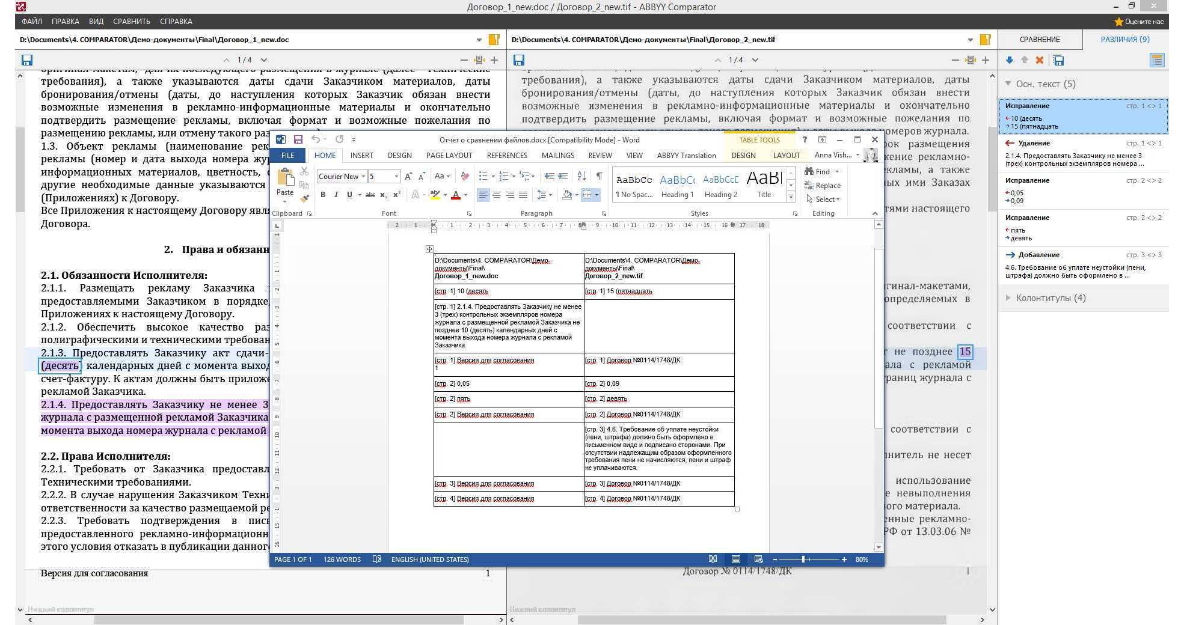
Task: Open right document path dropdown arrow
Action: pyautogui.click(x=971, y=40)
